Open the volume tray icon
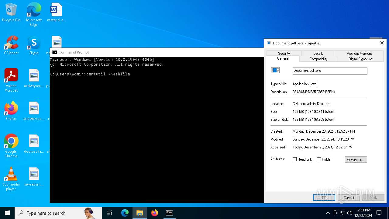Viewport: 389px width, 219px height. pyautogui.click(x=350, y=213)
